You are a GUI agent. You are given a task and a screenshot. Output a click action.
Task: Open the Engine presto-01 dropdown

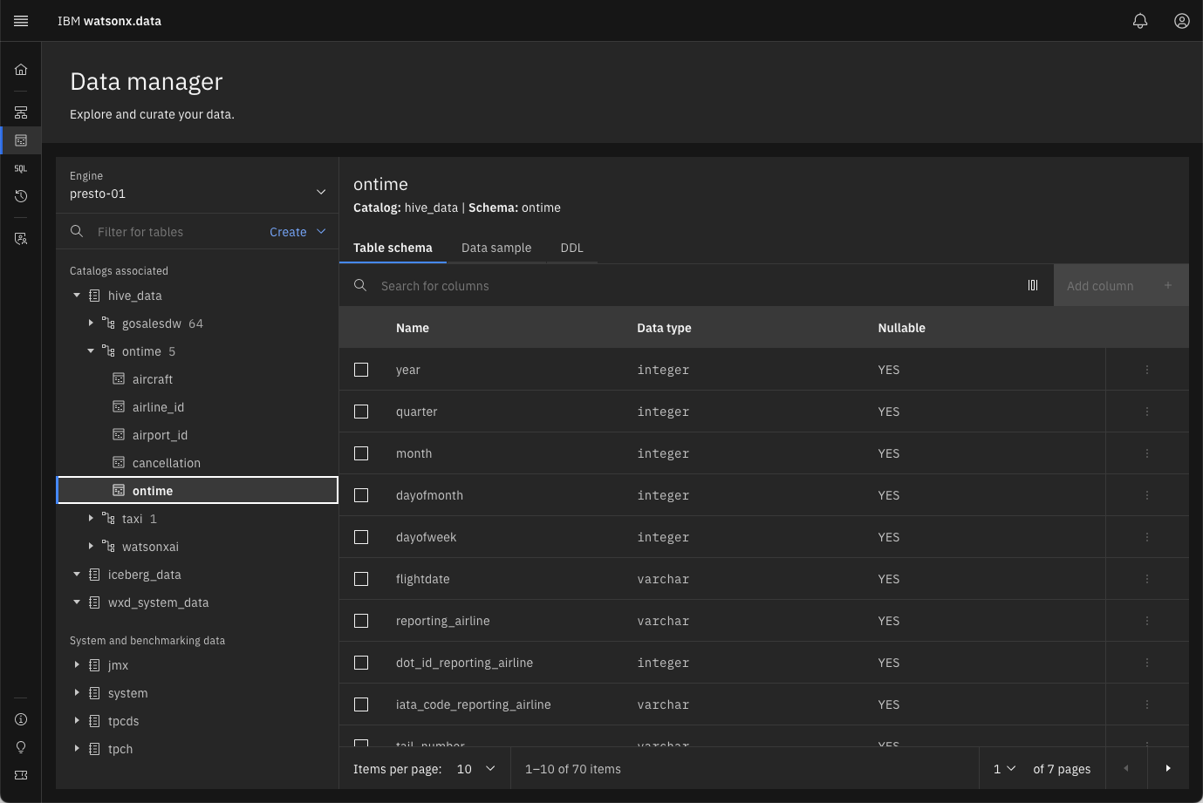pyautogui.click(x=197, y=186)
